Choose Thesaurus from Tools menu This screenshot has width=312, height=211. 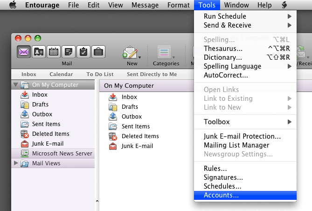click(245, 49)
